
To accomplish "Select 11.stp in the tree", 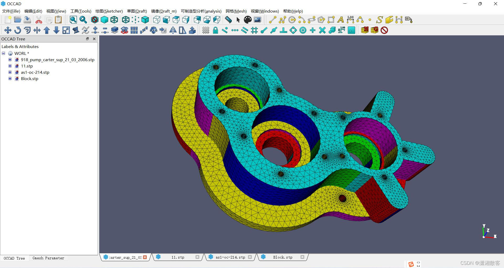I will pos(27,66).
